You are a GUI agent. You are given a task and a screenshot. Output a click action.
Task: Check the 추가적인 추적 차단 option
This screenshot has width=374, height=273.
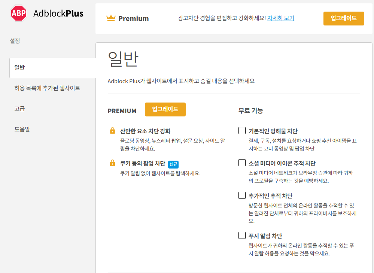click(242, 195)
